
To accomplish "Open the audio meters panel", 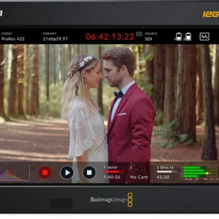I will click(x=200, y=173).
